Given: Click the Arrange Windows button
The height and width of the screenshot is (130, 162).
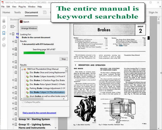Looking at the screenshot, I should (x=29, y=28).
